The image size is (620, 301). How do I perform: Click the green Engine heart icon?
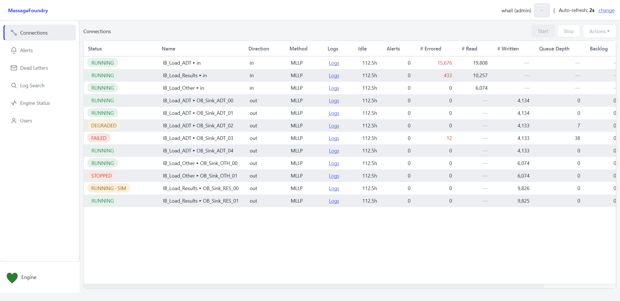[x=12, y=278]
